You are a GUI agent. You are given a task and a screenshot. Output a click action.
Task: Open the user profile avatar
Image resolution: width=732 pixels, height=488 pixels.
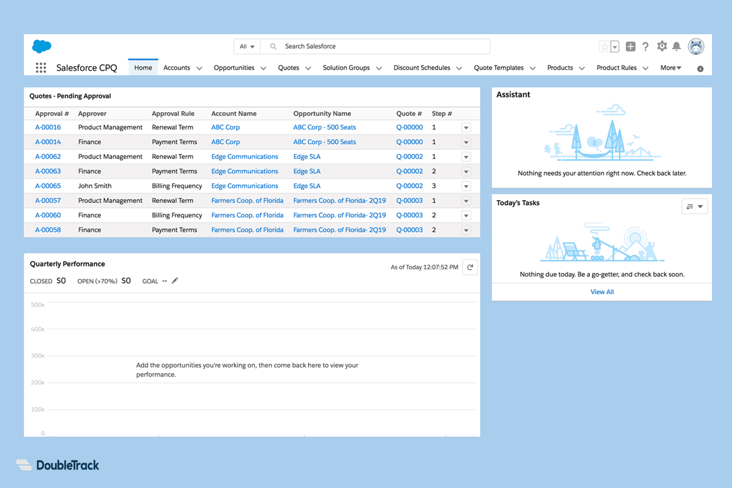click(696, 46)
